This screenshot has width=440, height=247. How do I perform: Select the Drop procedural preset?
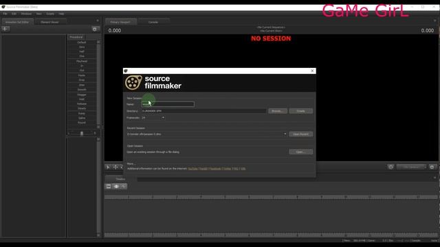pos(82,80)
